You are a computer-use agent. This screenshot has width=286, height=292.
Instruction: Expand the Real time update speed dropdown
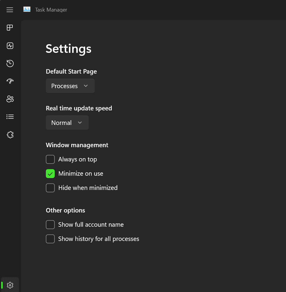(67, 123)
